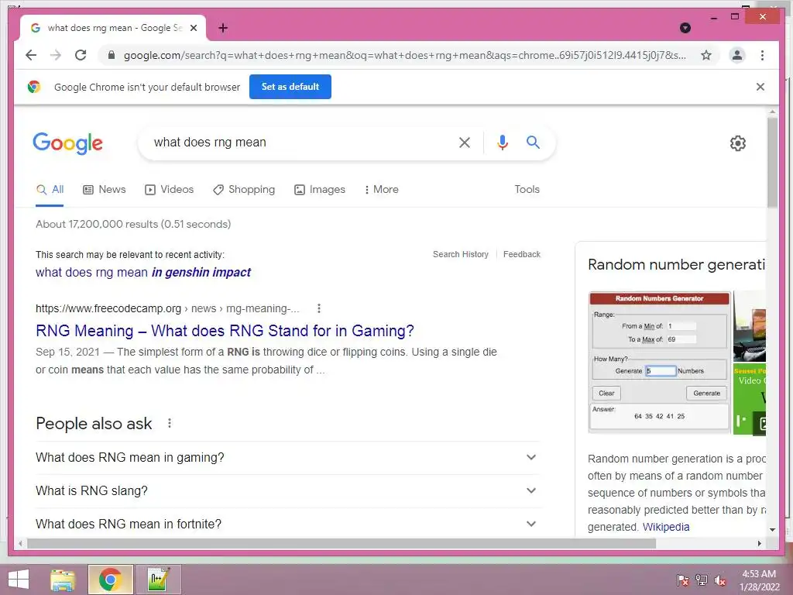Click the vertical scrollbar thumb
793x595 pixels.
click(x=772, y=162)
